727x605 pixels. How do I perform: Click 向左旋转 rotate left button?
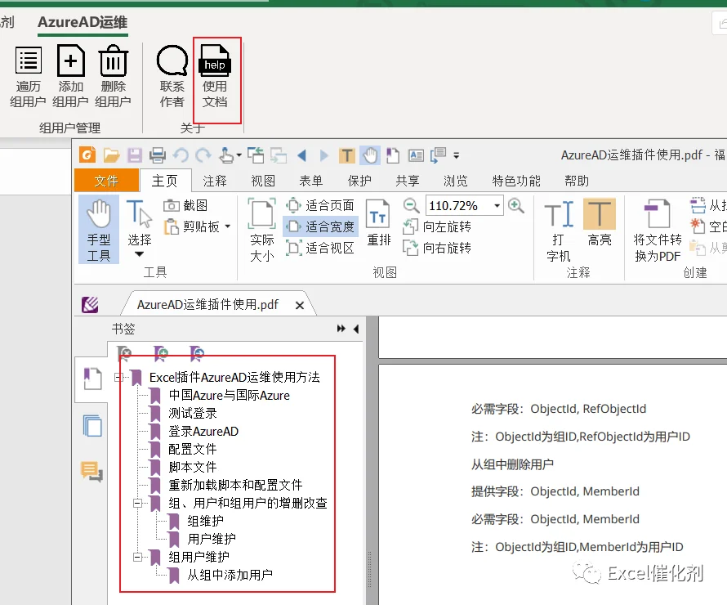click(x=437, y=226)
